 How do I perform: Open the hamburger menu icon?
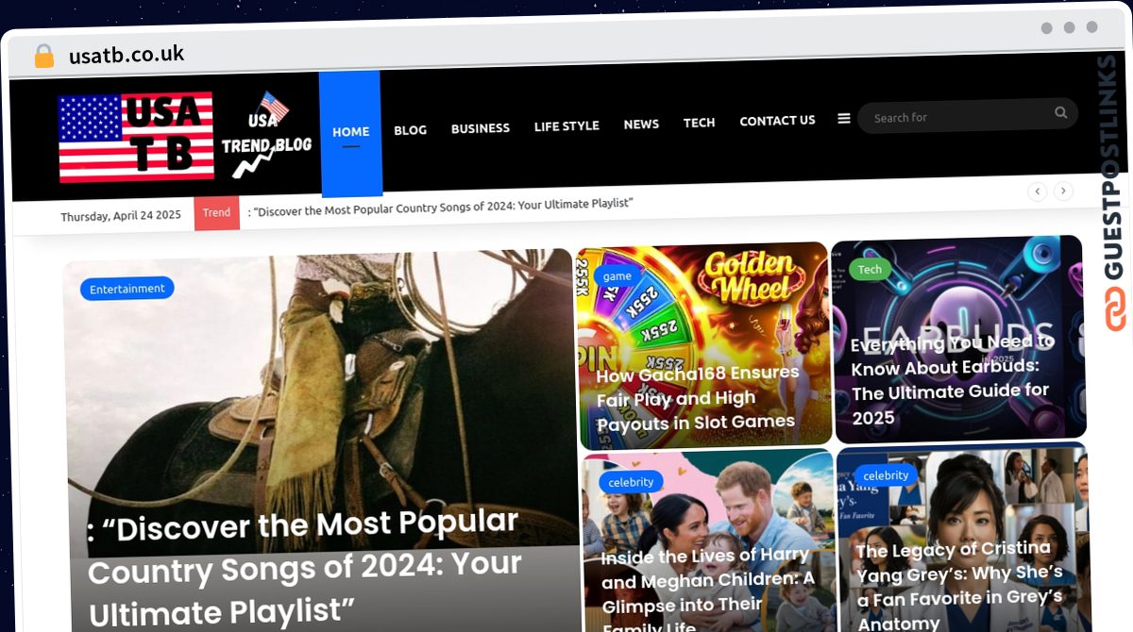point(844,119)
